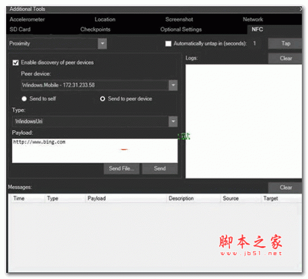This screenshot has width=308, height=279.
Task: Expand the WindowsUri Type dropdown arrow
Action: tap(173, 122)
